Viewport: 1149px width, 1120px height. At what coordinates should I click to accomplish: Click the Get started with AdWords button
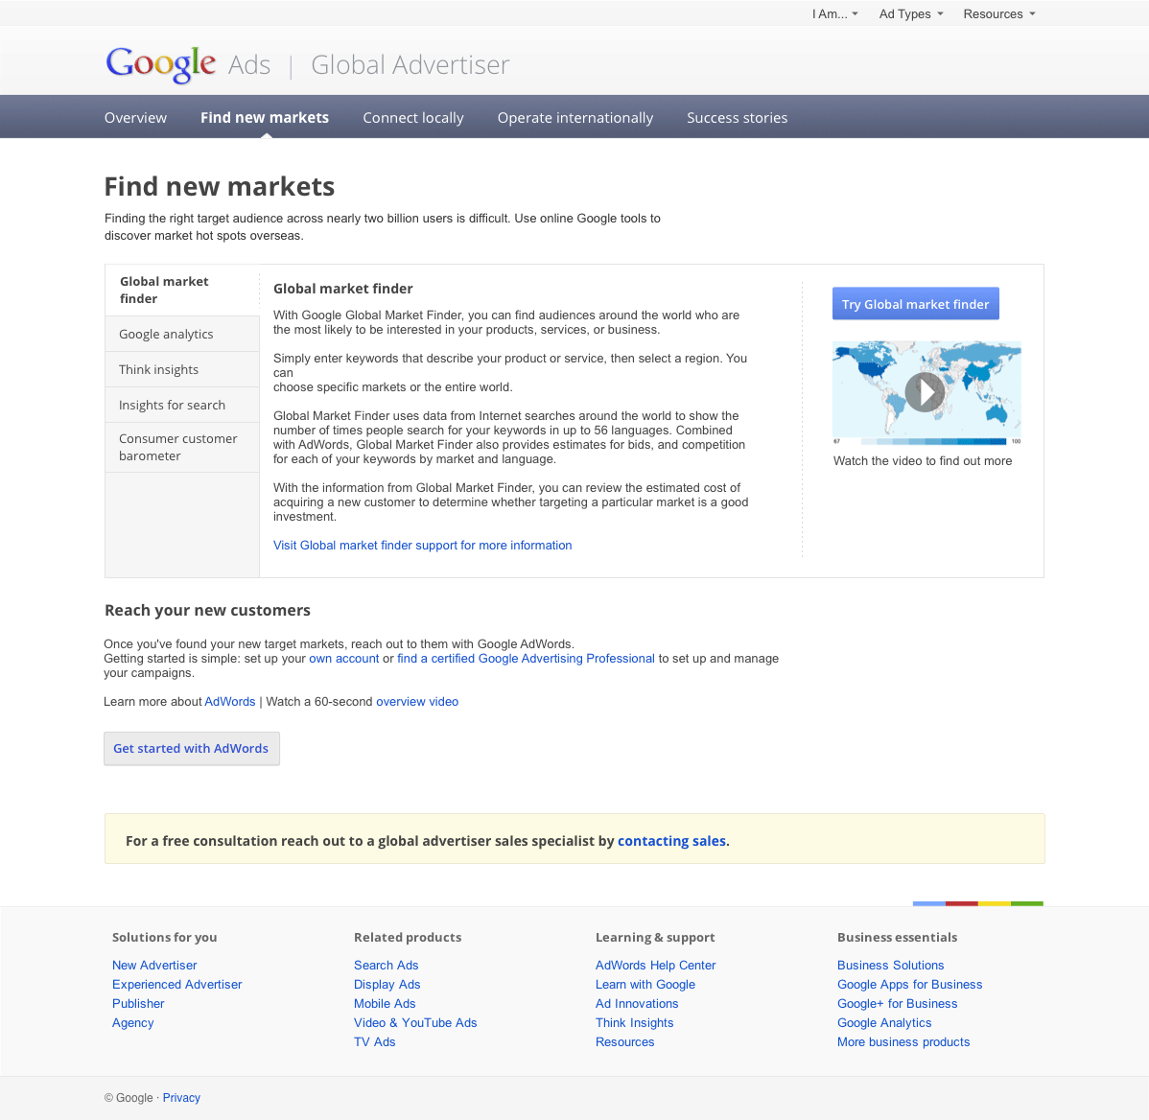click(x=191, y=749)
